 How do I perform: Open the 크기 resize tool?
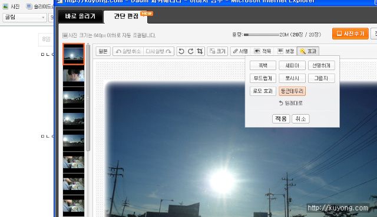(x=217, y=51)
